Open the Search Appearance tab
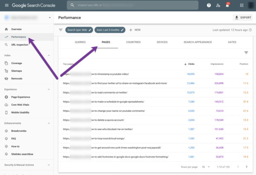 pos(198,42)
